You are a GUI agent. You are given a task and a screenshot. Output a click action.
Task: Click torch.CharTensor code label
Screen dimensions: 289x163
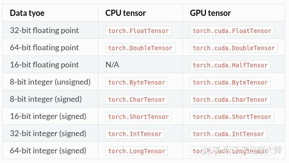(x=137, y=100)
